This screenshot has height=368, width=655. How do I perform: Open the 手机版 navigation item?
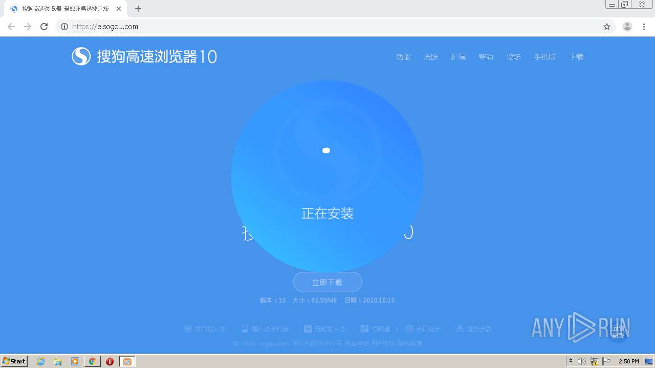click(545, 57)
